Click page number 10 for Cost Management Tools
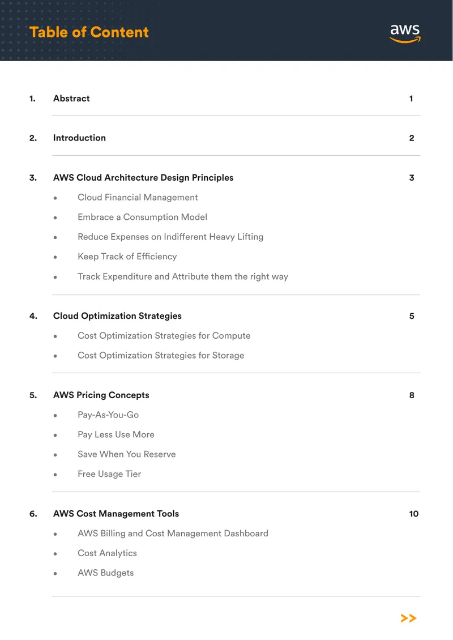 click(x=414, y=514)
